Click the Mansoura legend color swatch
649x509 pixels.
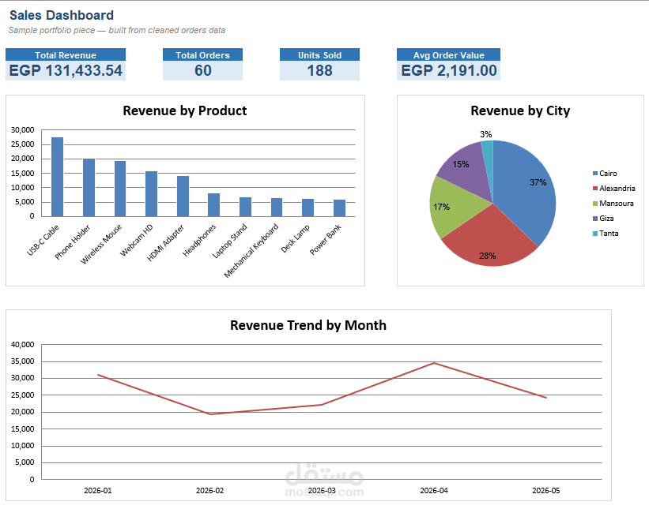(595, 204)
